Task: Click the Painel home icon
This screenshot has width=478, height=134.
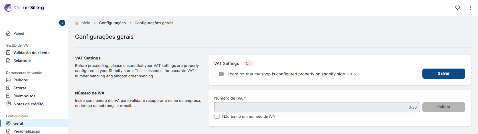Action: click(x=8, y=33)
